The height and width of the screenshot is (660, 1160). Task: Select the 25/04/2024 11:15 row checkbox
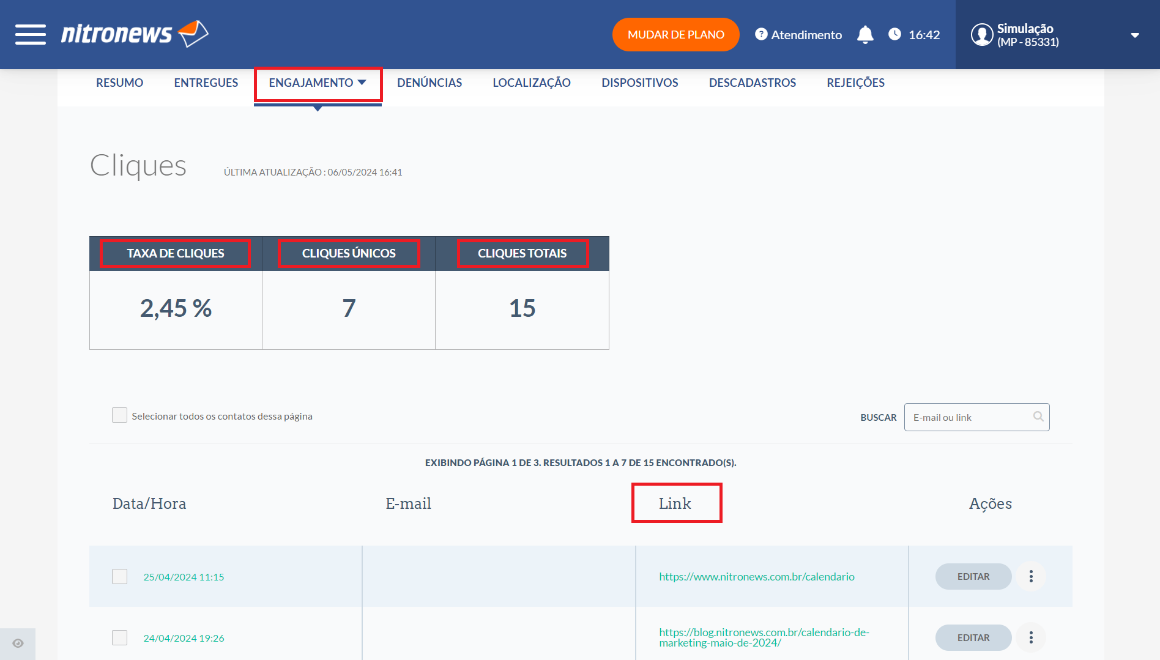point(119,576)
